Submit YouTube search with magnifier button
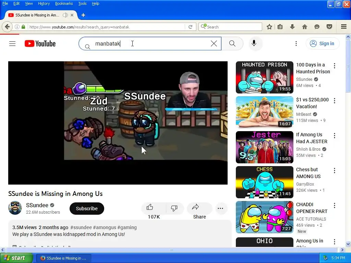 pyautogui.click(x=232, y=43)
